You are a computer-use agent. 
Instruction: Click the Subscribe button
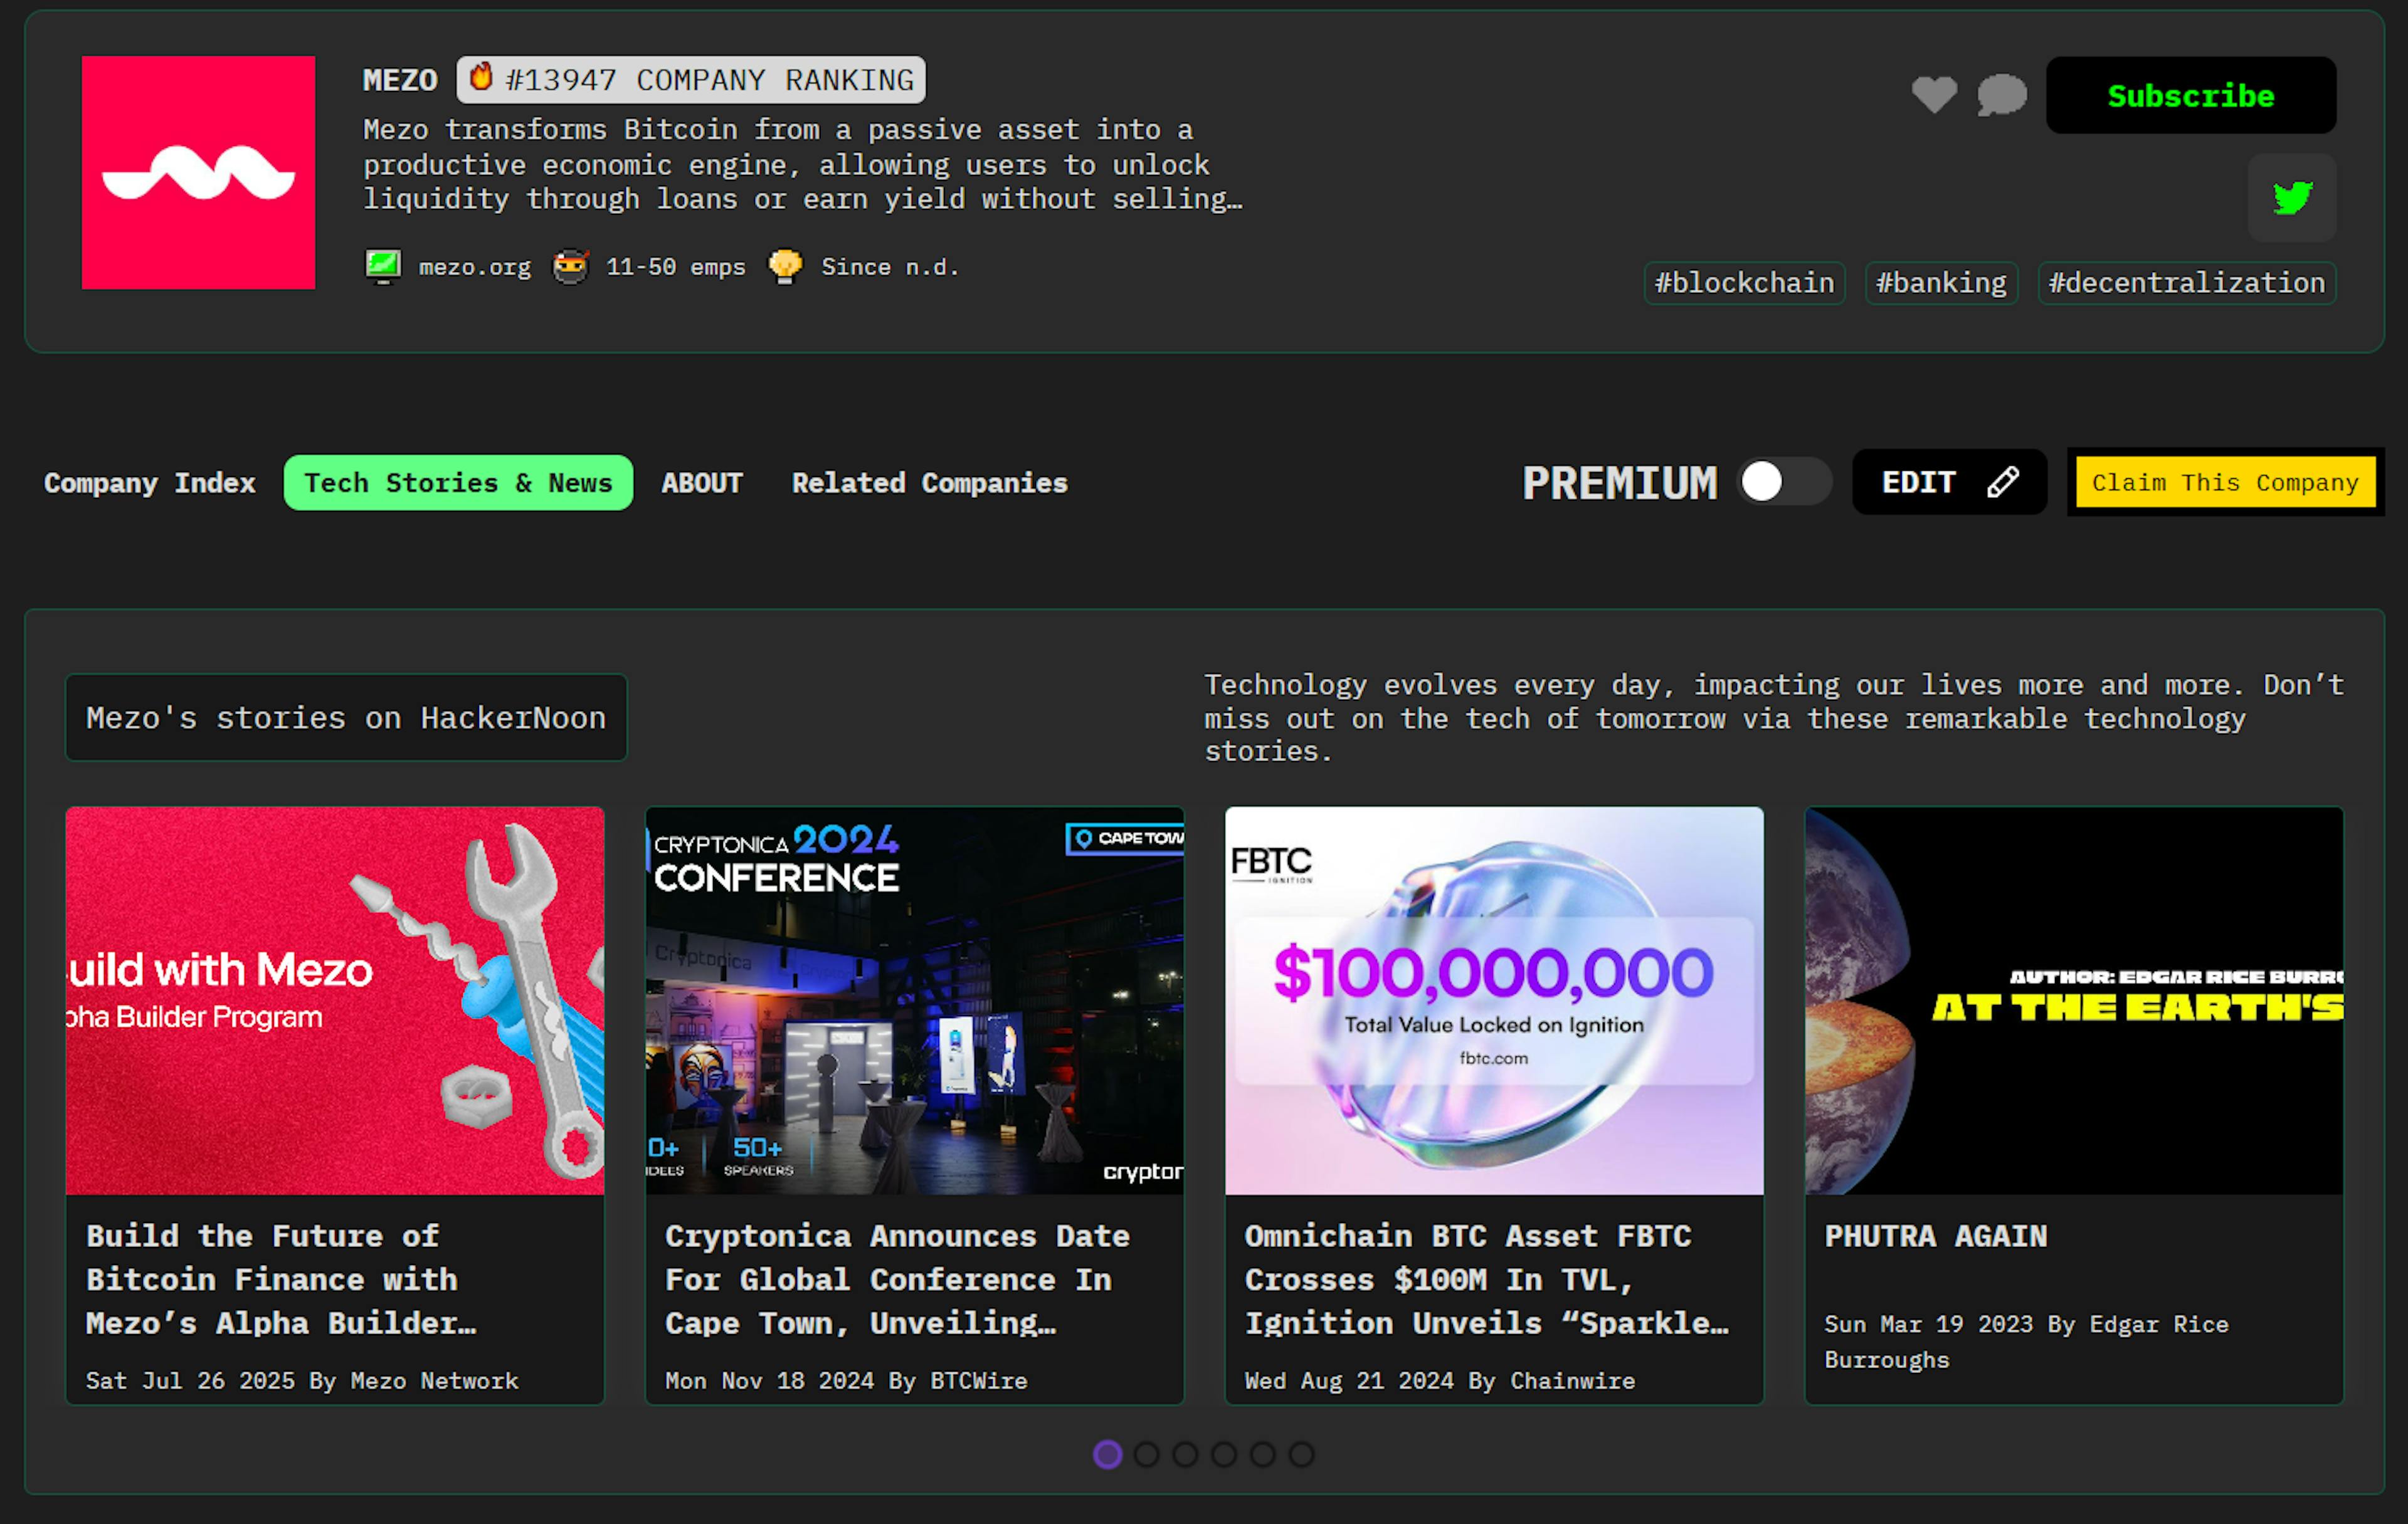coord(2190,96)
